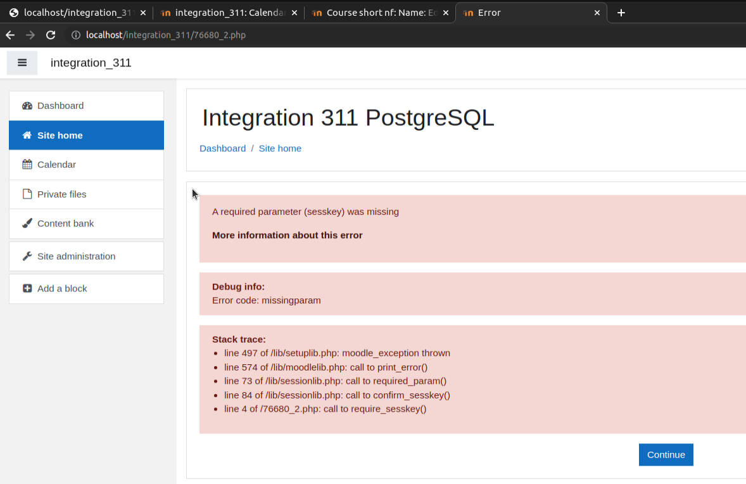
Task: Click the Continue button
Action: [666, 454]
